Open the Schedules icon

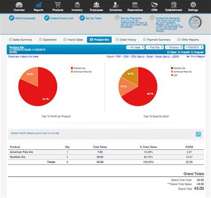[x=116, y=5]
